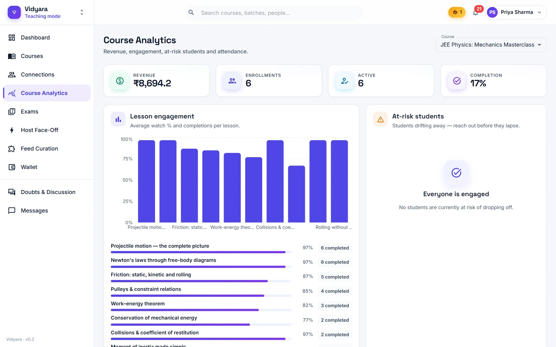Open Feed Curation page
This screenshot has width=556, height=347.
pos(47,149)
